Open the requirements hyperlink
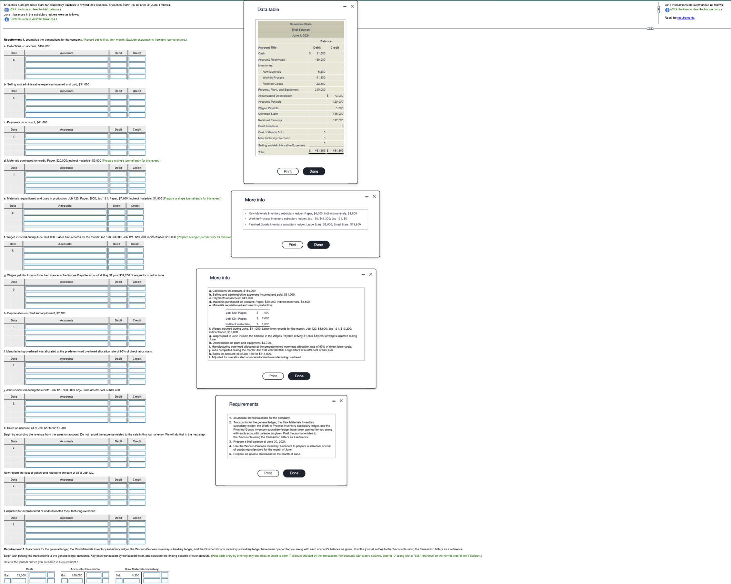Image resolution: width=731 pixels, height=584 pixels. pos(685,18)
